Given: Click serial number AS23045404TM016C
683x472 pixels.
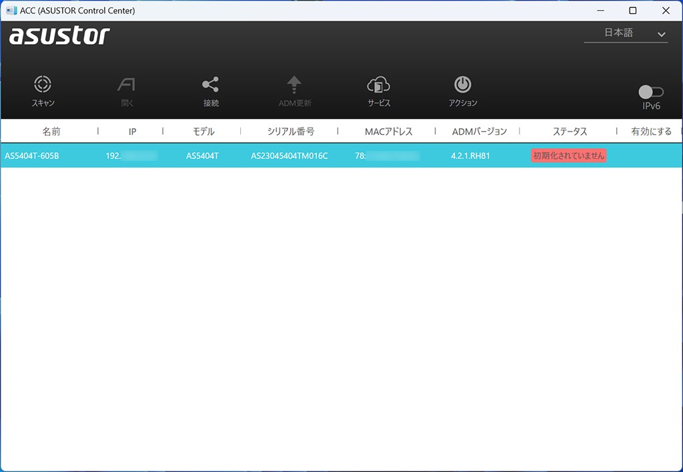Looking at the screenshot, I should tap(289, 156).
